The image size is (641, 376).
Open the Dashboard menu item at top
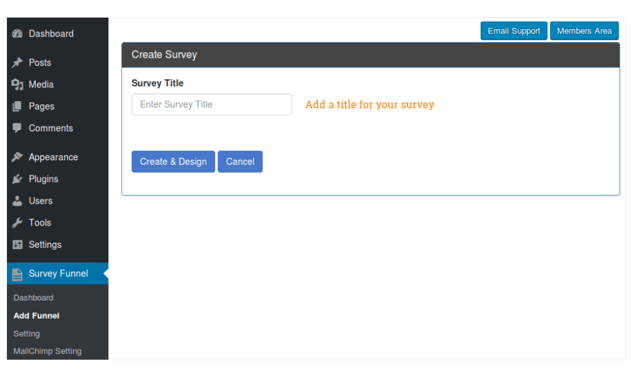pos(58,33)
